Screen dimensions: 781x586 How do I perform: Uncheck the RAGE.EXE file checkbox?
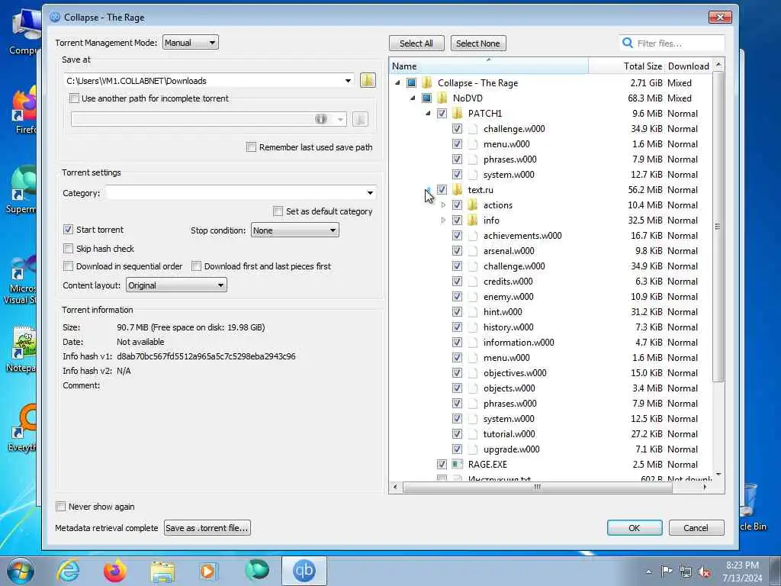pyautogui.click(x=442, y=464)
